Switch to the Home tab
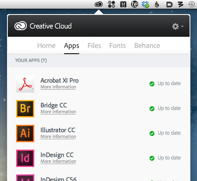 tap(46, 45)
